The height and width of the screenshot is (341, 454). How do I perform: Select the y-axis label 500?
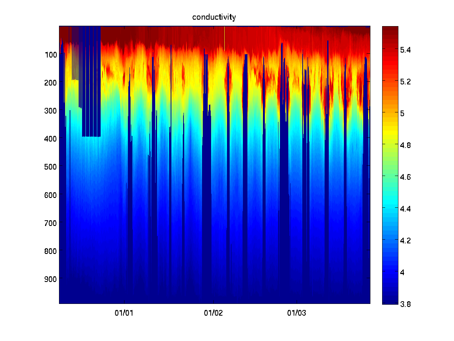point(51,167)
